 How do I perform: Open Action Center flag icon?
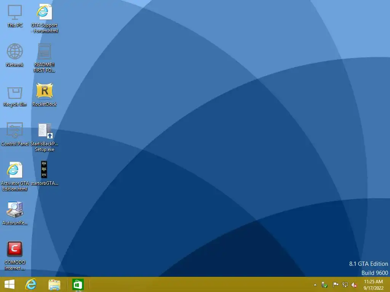[336, 284]
